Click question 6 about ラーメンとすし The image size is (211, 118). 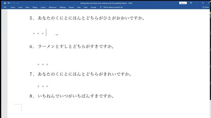click(x=72, y=47)
